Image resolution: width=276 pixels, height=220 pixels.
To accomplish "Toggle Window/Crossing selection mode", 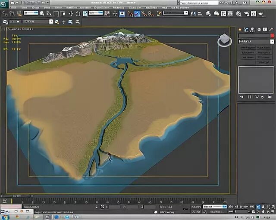I will 63,14.
